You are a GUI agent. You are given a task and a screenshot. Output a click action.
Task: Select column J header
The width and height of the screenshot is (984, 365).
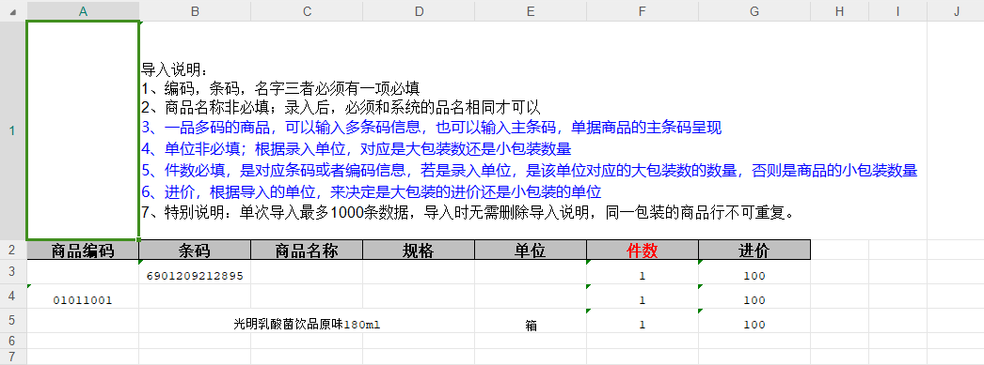956,10
